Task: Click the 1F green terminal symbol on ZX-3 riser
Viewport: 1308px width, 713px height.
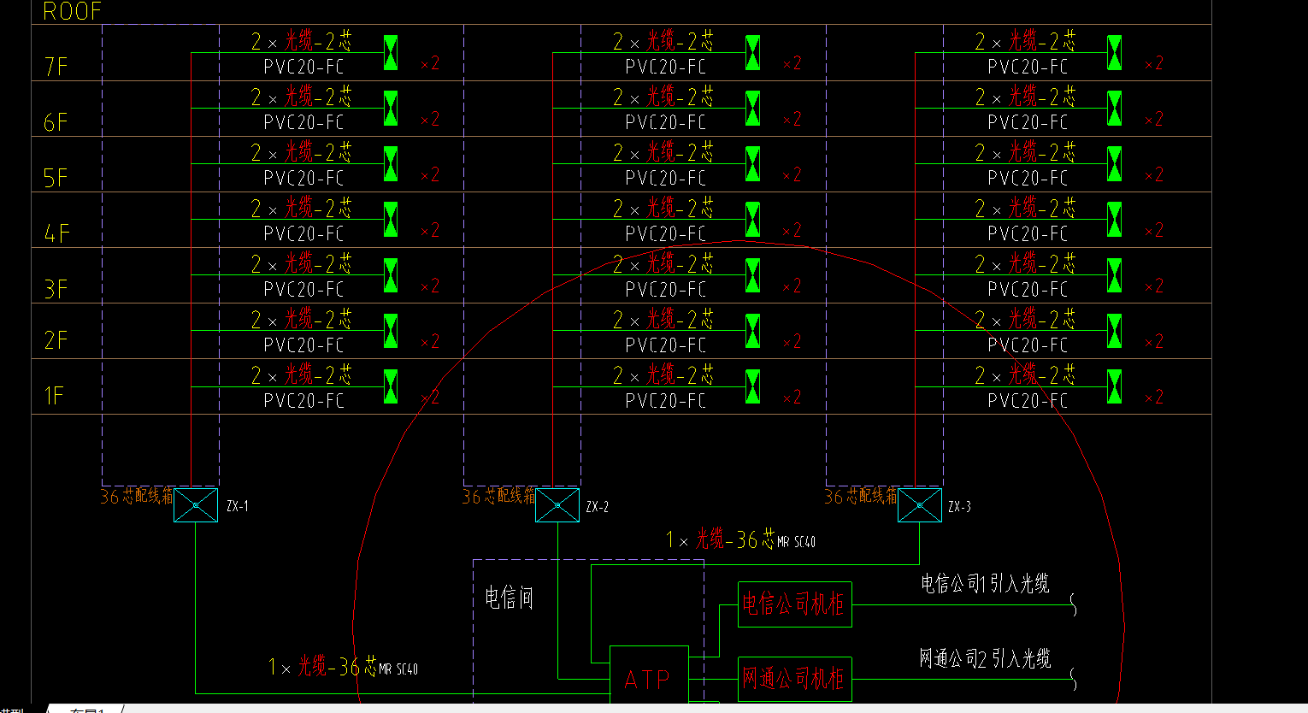Action: click(1115, 386)
